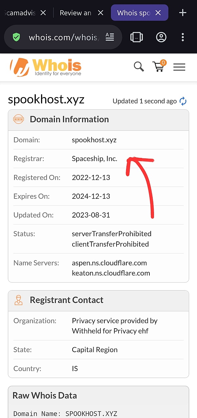This screenshot has width=197, height=418.
Task: Tap the whois.com address bar
Action: pyautogui.click(x=63, y=37)
